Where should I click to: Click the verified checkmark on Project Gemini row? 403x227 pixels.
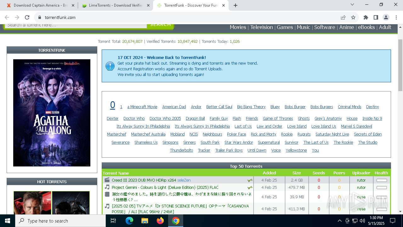point(250,188)
